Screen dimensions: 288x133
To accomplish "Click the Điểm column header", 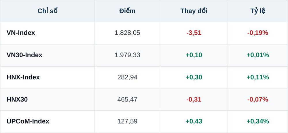I will click(x=127, y=11).
